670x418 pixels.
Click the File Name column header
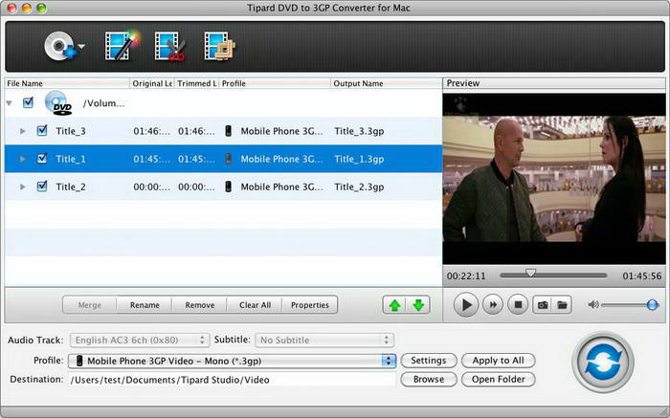click(67, 83)
